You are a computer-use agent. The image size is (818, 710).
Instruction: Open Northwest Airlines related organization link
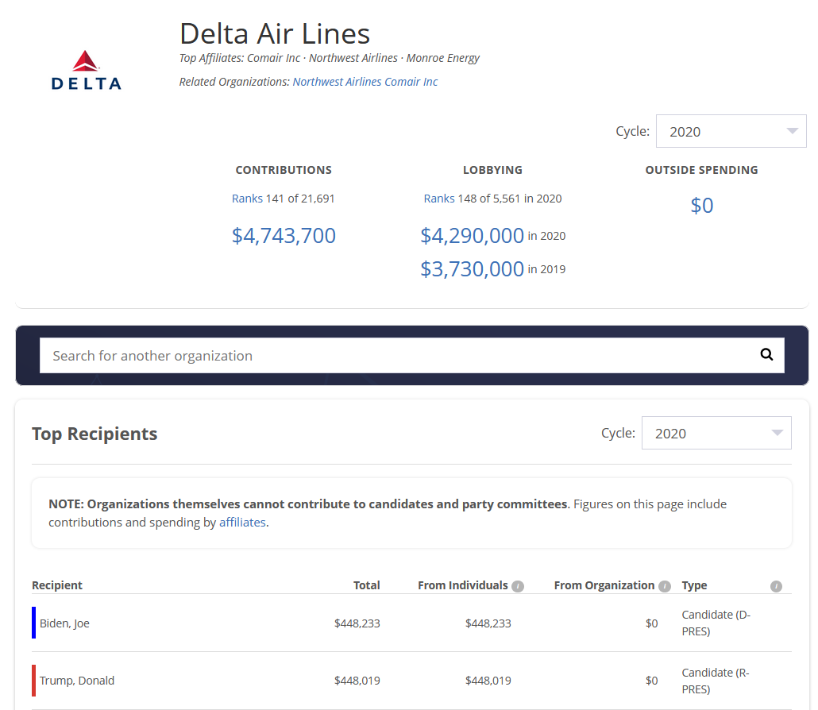pyautogui.click(x=337, y=82)
